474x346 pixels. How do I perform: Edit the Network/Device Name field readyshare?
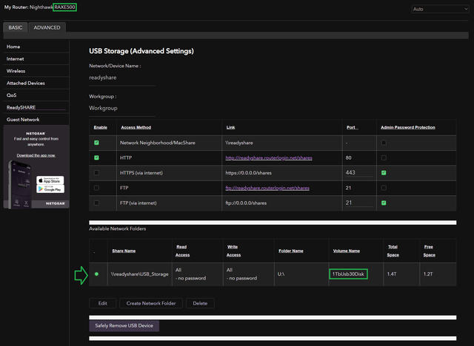pos(122,78)
